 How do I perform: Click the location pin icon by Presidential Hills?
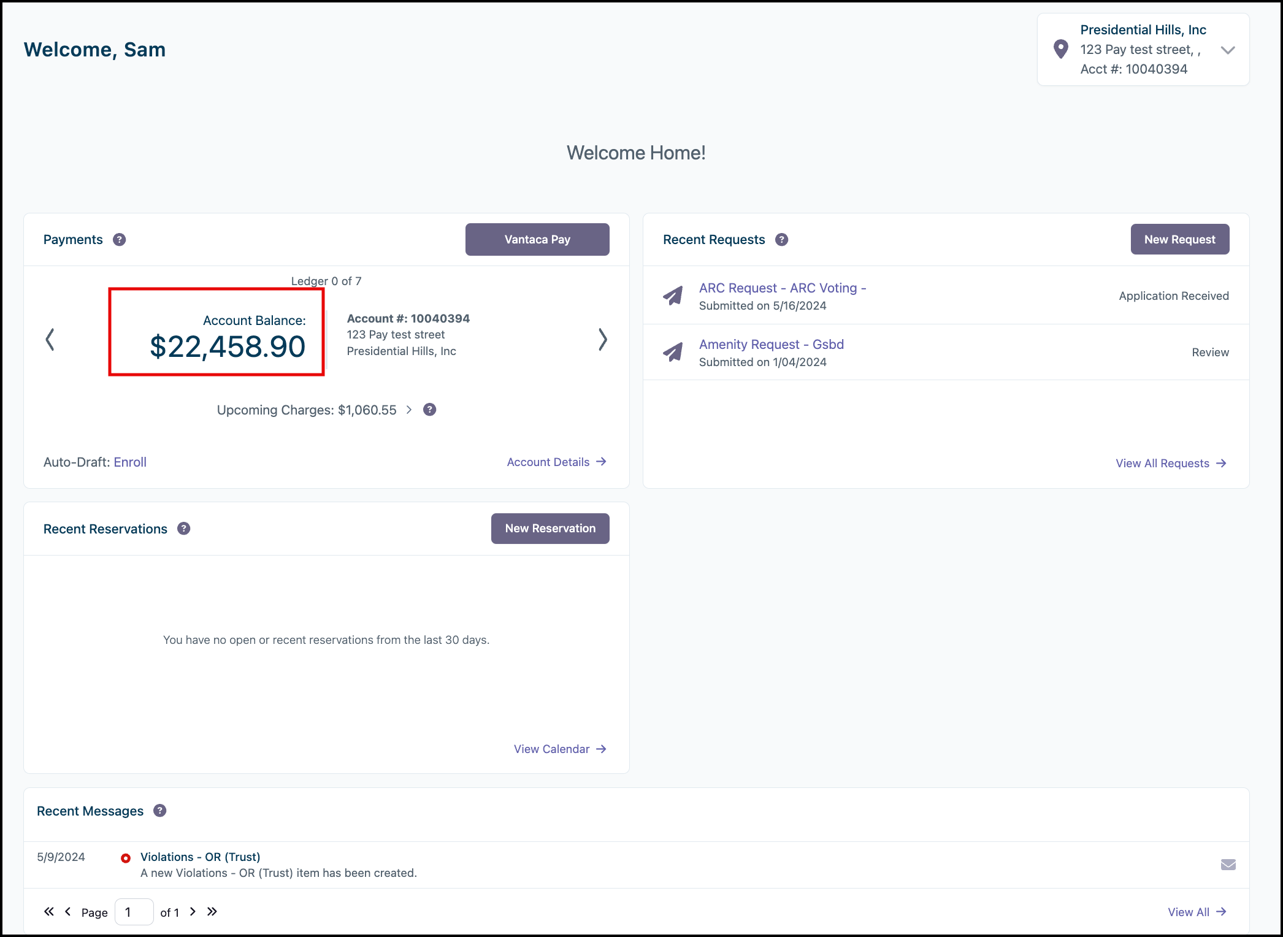tap(1060, 49)
